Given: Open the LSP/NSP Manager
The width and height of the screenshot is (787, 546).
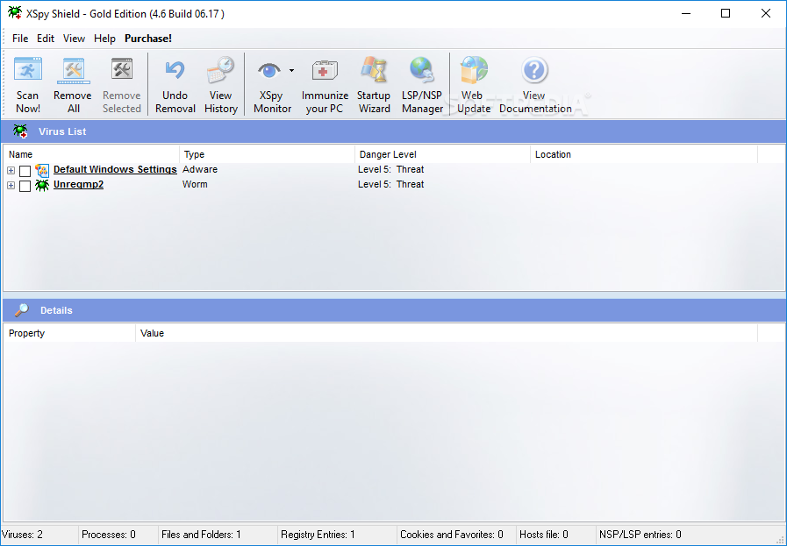Looking at the screenshot, I should tap(422, 85).
